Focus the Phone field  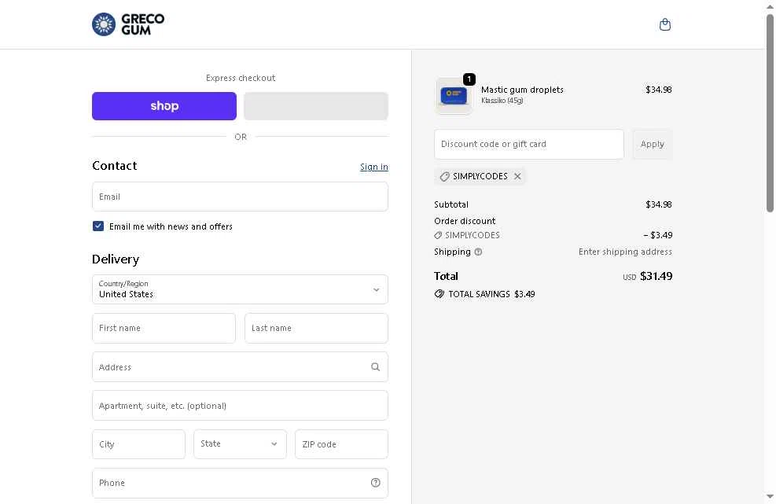point(240,483)
